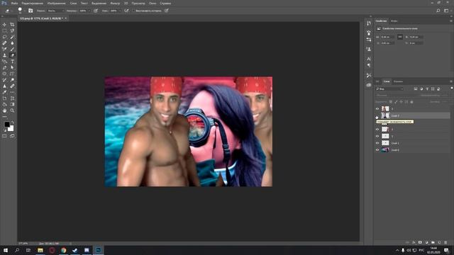Select the Blur drop tool
This screenshot has height=255, width=454.
[12, 43]
